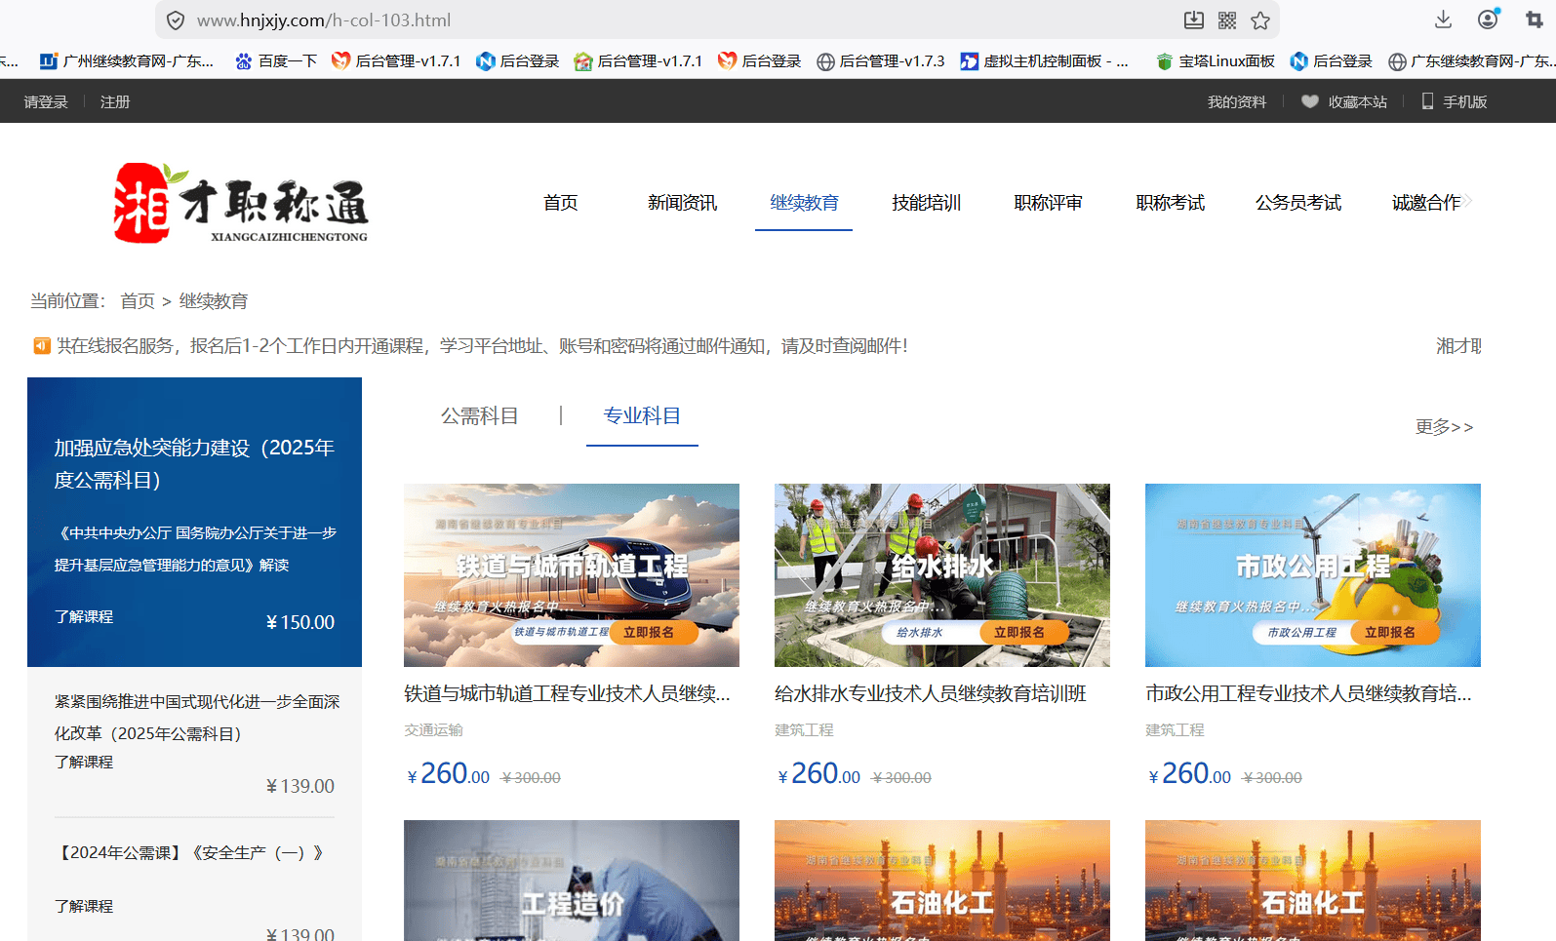This screenshot has width=1556, height=941.
Task: Open the browser downloads icon
Action: point(1444,20)
